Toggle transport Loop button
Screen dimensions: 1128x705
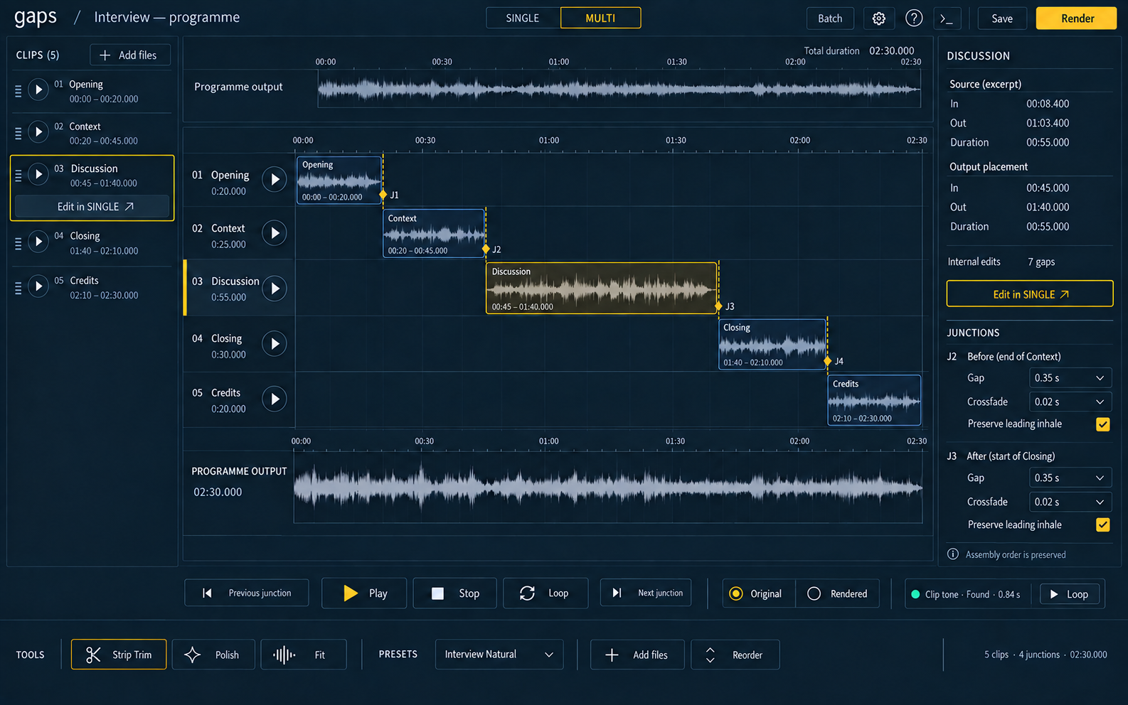pos(546,593)
